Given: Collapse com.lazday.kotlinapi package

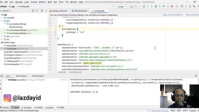Looking at the screenshot, I should pyautogui.click(x=4, y=24).
